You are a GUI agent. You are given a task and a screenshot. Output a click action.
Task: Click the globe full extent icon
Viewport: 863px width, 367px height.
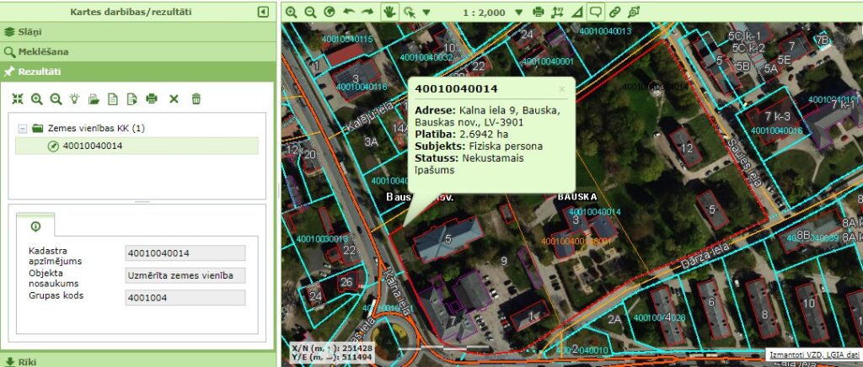pyautogui.click(x=329, y=12)
